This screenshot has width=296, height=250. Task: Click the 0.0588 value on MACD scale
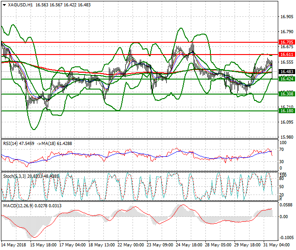click(286, 205)
